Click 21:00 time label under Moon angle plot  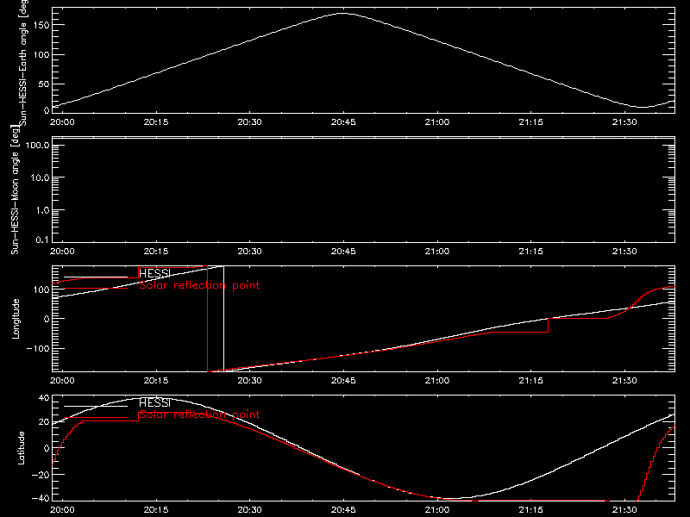pyautogui.click(x=437, y=251)
